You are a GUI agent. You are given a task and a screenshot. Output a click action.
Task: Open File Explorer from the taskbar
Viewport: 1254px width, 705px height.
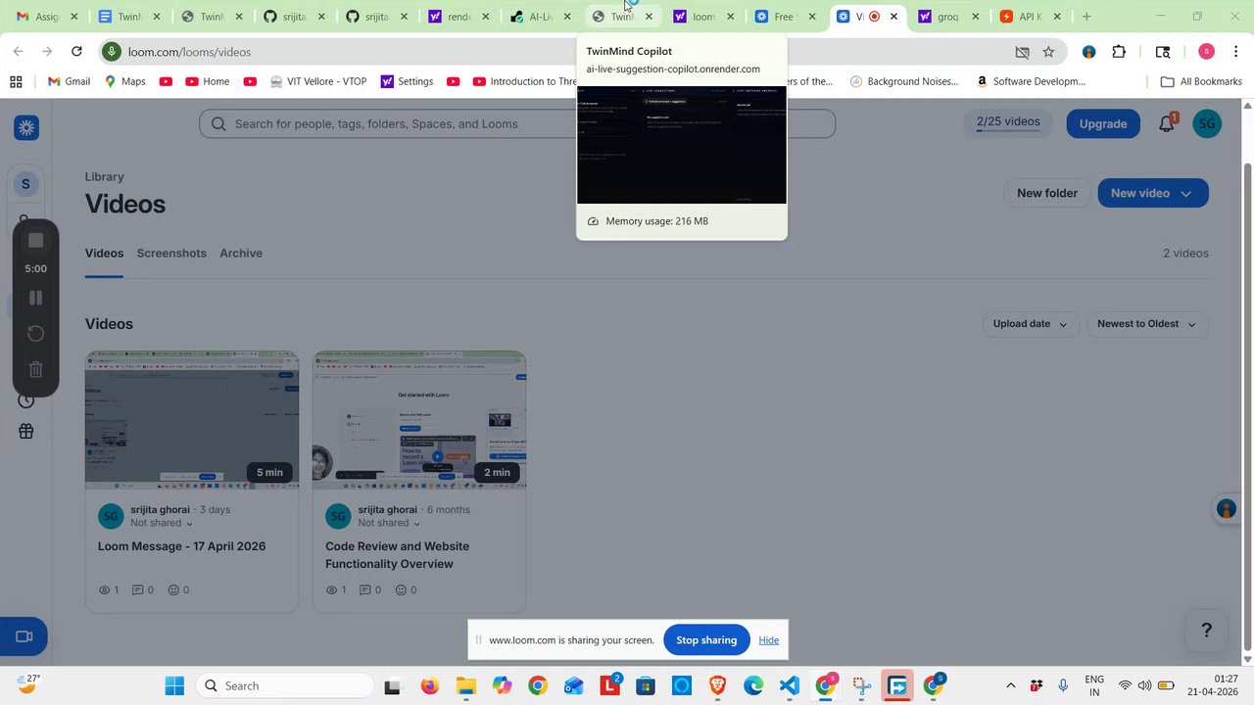point(465,686)
